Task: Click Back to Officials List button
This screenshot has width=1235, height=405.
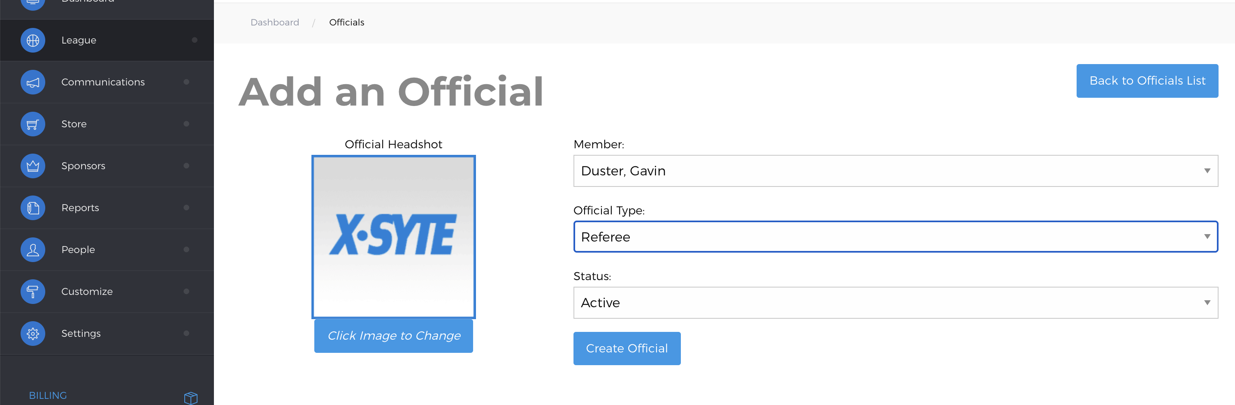Action: (1147, 81)
